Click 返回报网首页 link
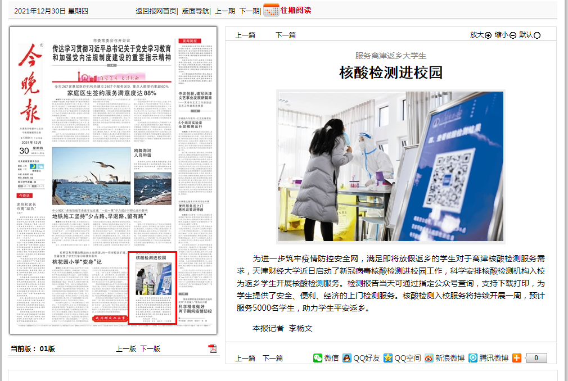The image size is (568, 381). pyautogui.click(x=156, y=11)
